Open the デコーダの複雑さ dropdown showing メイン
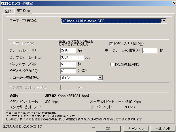The width and height of the screenshot is (176, 132). tap(82, 78)
